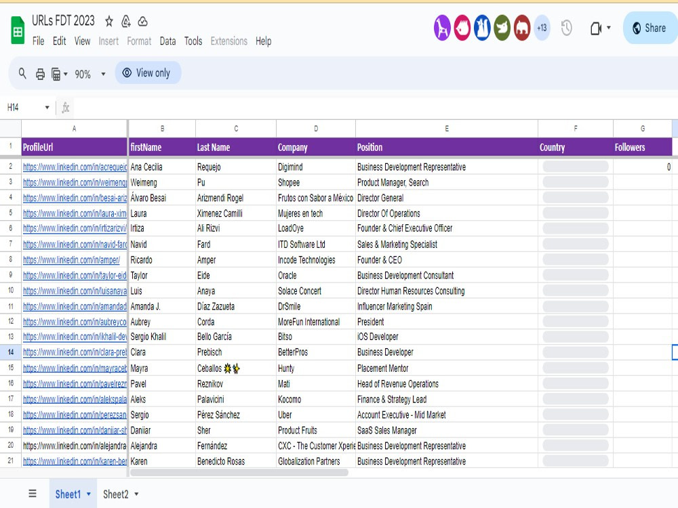Switch to the Sheet2 tab

tap(115, 494)
